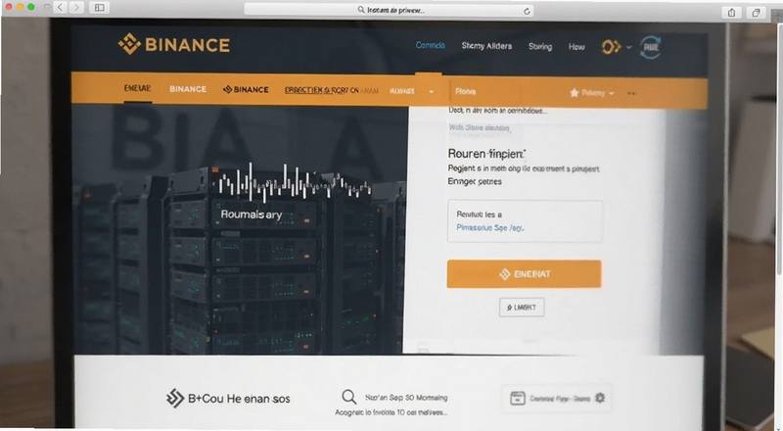Click the vertical scrollbar at right edge

779,148
